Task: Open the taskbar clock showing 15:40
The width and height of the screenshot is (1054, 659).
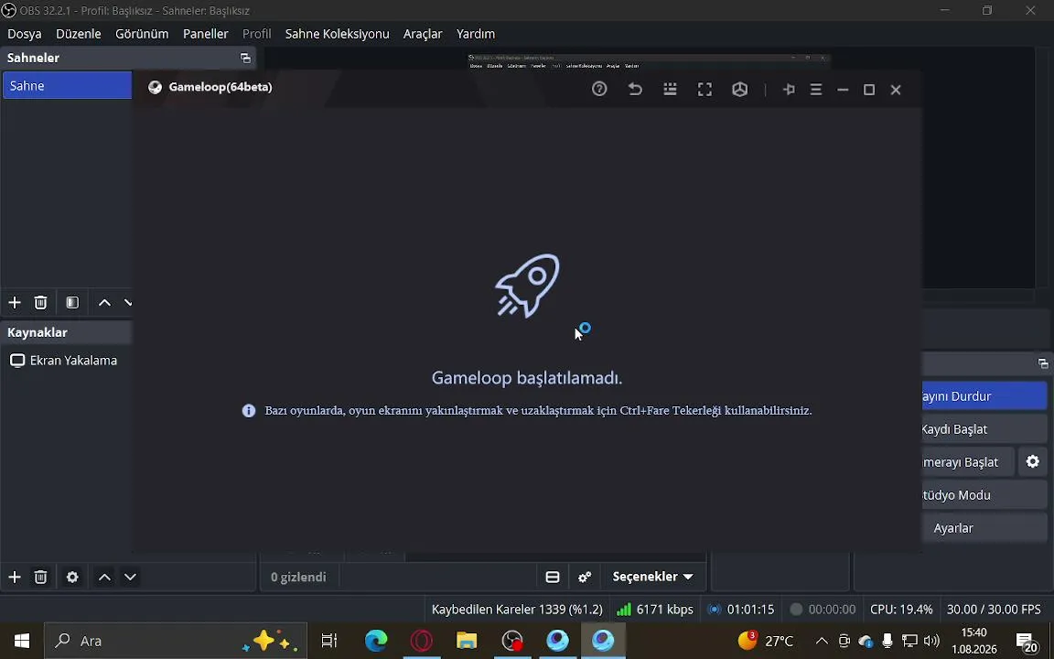Action: [x=974, y=641]
